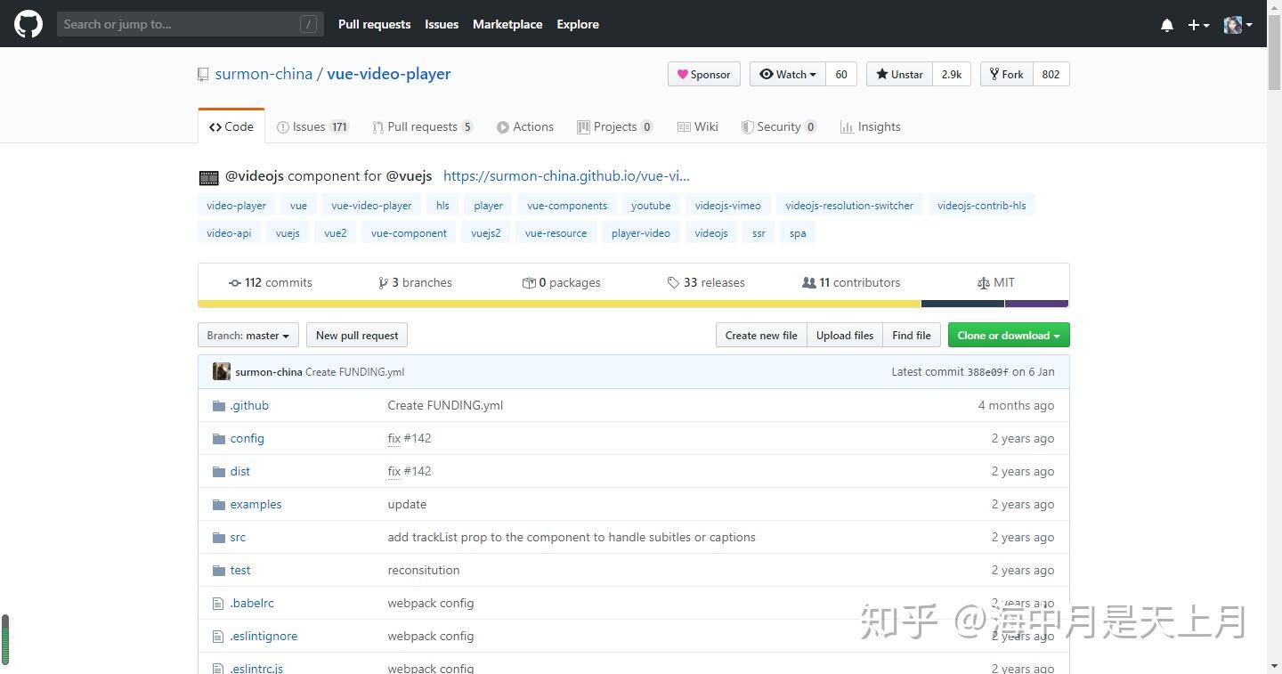Open the src folder icon
The height and width of the screenshot is (674, 1282).
pyautogui.click(x=218, y=537)
